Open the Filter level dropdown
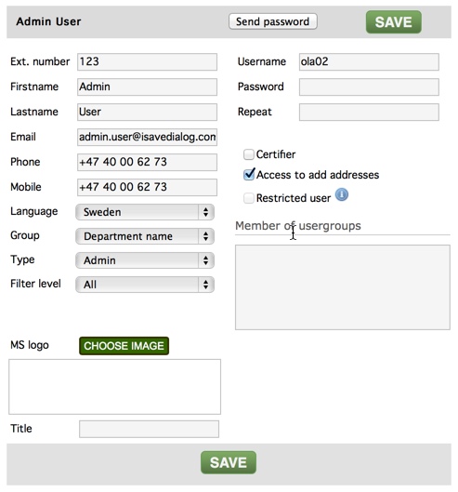Viewport: 458px width, 492px height. (145, 285)
